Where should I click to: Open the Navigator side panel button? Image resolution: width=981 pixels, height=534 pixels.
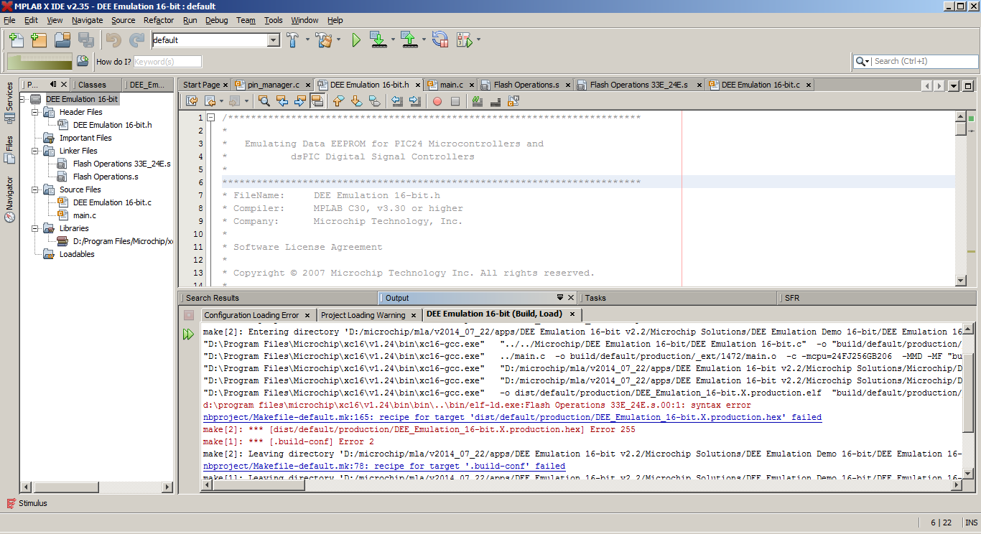tap(9, 199)
